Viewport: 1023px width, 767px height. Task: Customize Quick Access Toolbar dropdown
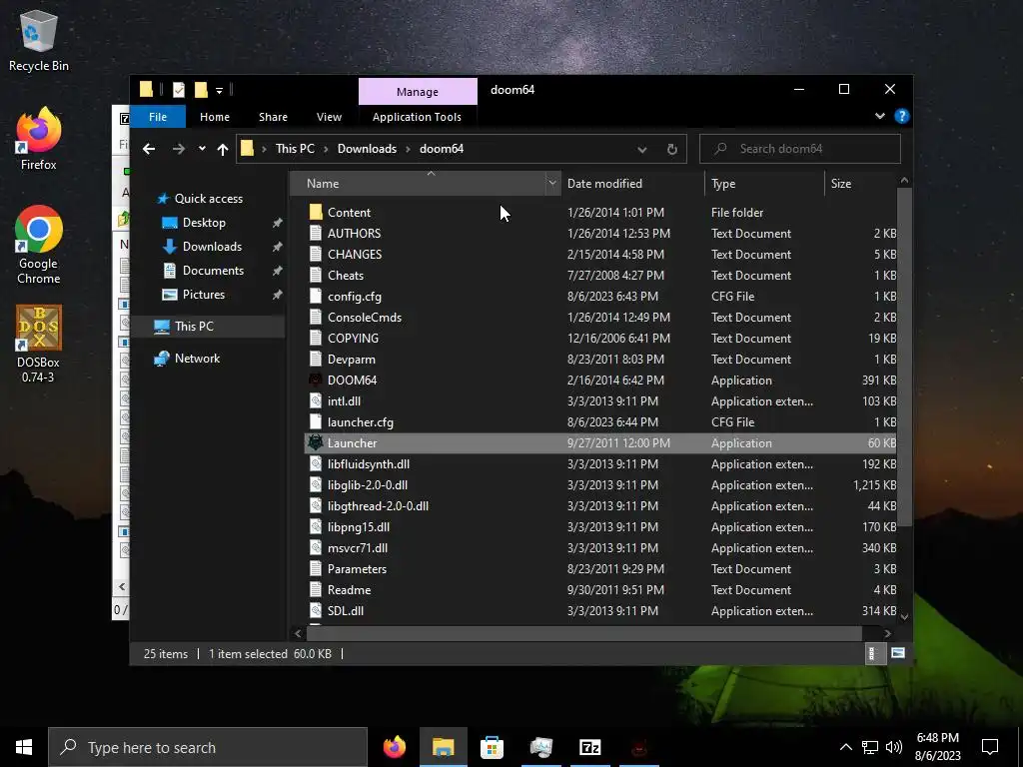pyautogui.click(x=219, y=90)
